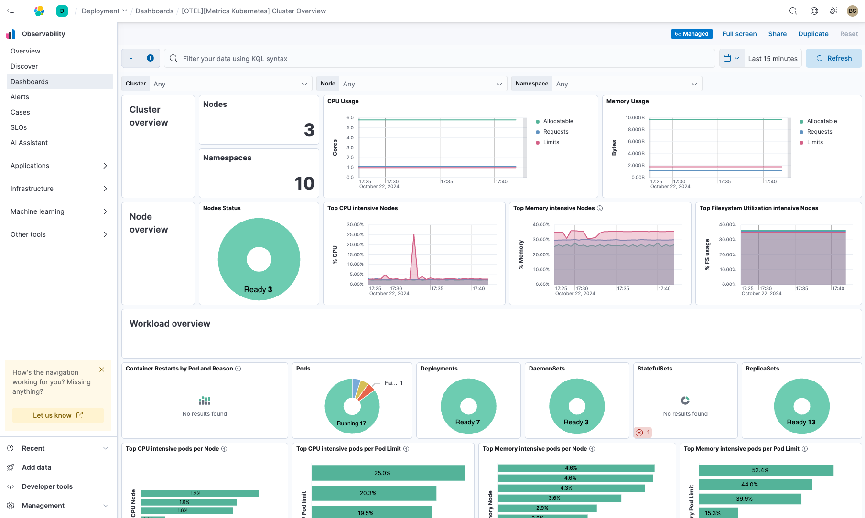Click info icon beside Top Memory intensive Nodes
Viewport: 865px width, 518px height.
[x=600, y=208]
